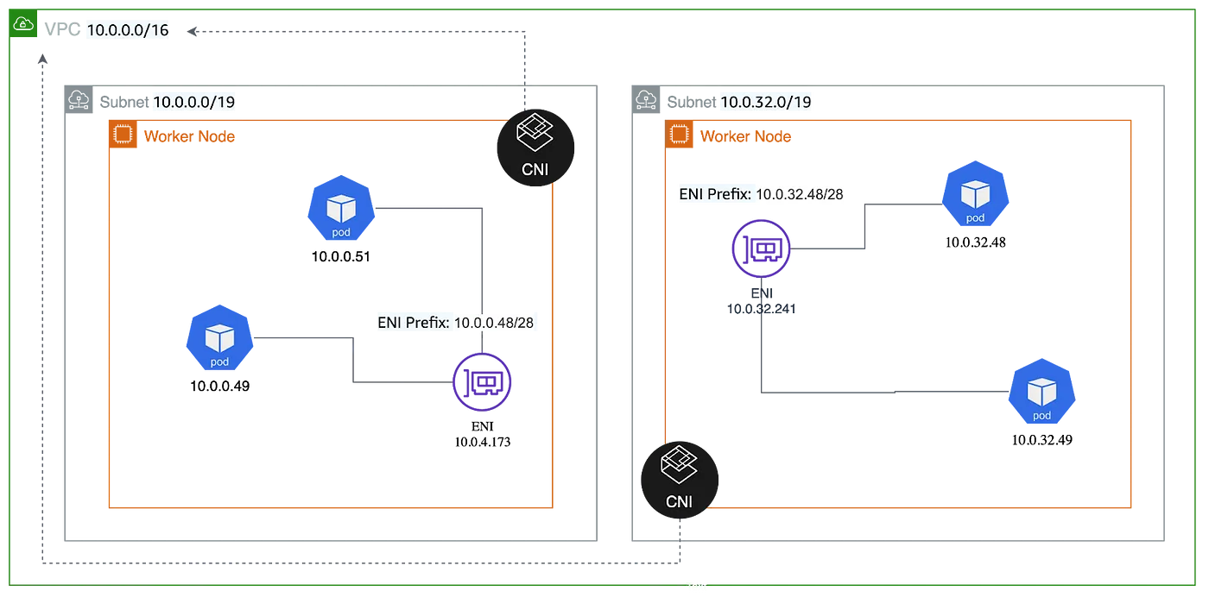The height and width of the screenshot is (610, 1209).
Task: Click the Worker Node title in subnet 10.0.32.0/19
Action: click(x=746, y=136)
